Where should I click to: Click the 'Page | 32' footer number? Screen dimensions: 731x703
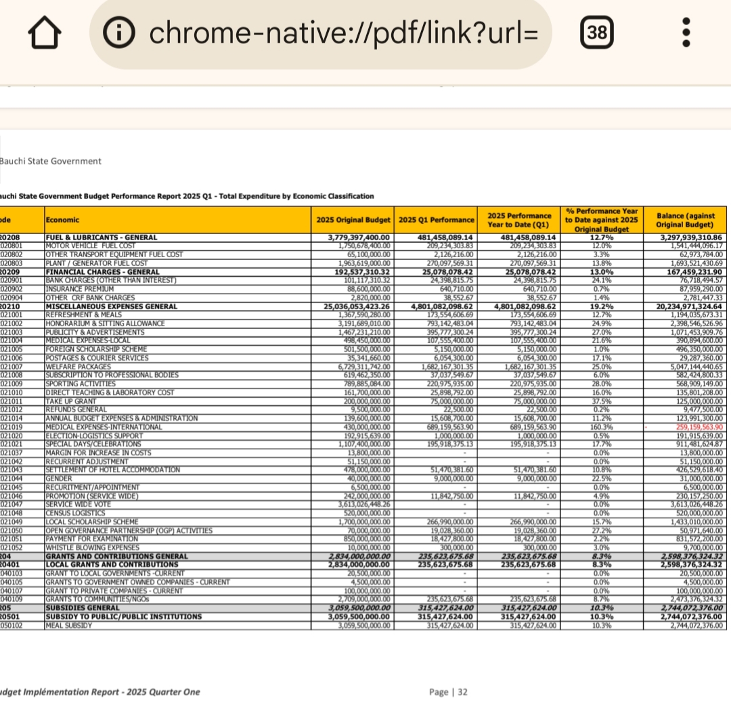[x=448, y=692]
